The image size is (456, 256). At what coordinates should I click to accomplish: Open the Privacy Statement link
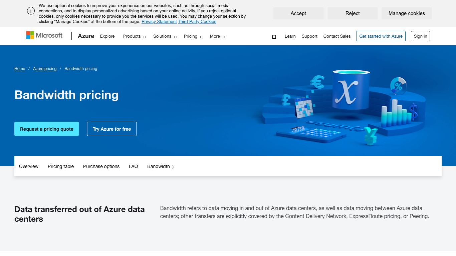click(159, 22)
